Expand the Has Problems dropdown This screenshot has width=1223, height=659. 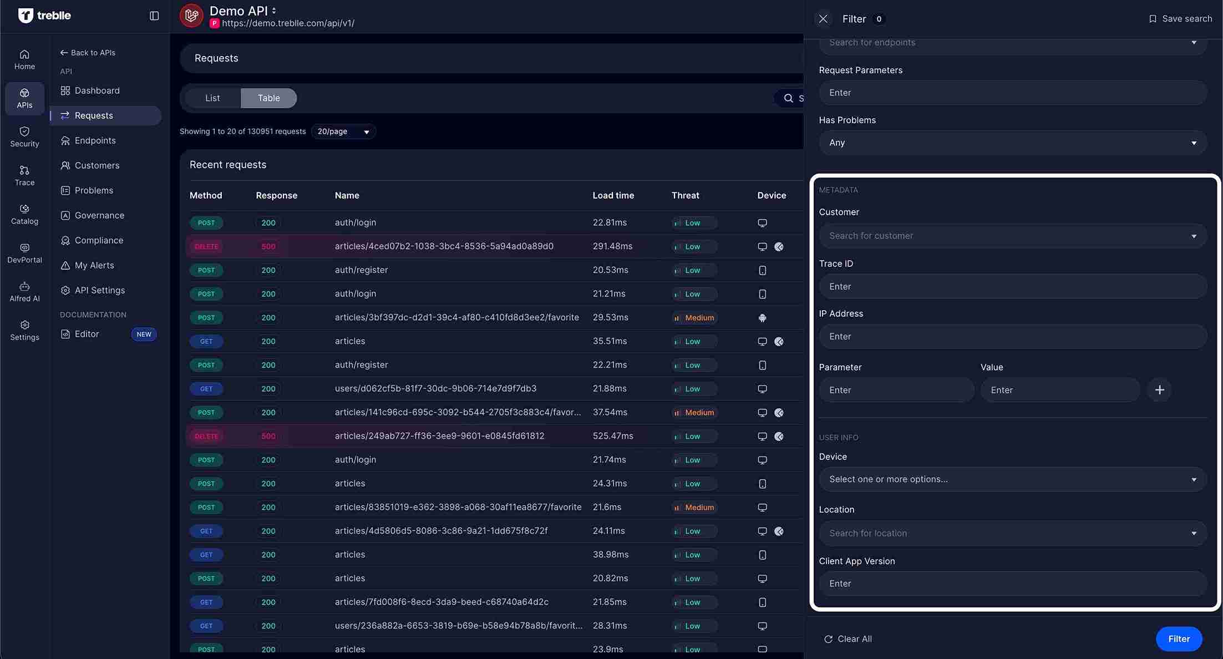click(x=1012, y=143)
